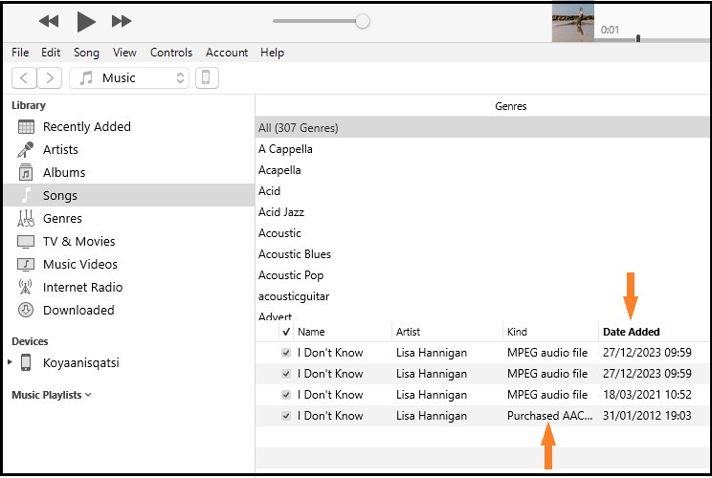Click the rewind (previous track) button
This screenshot has width=712, height=478.
click(x=49, y=21)
